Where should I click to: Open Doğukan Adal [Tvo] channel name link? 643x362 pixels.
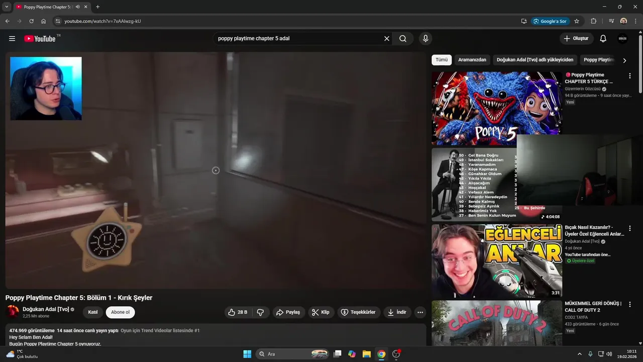point(46,309)
